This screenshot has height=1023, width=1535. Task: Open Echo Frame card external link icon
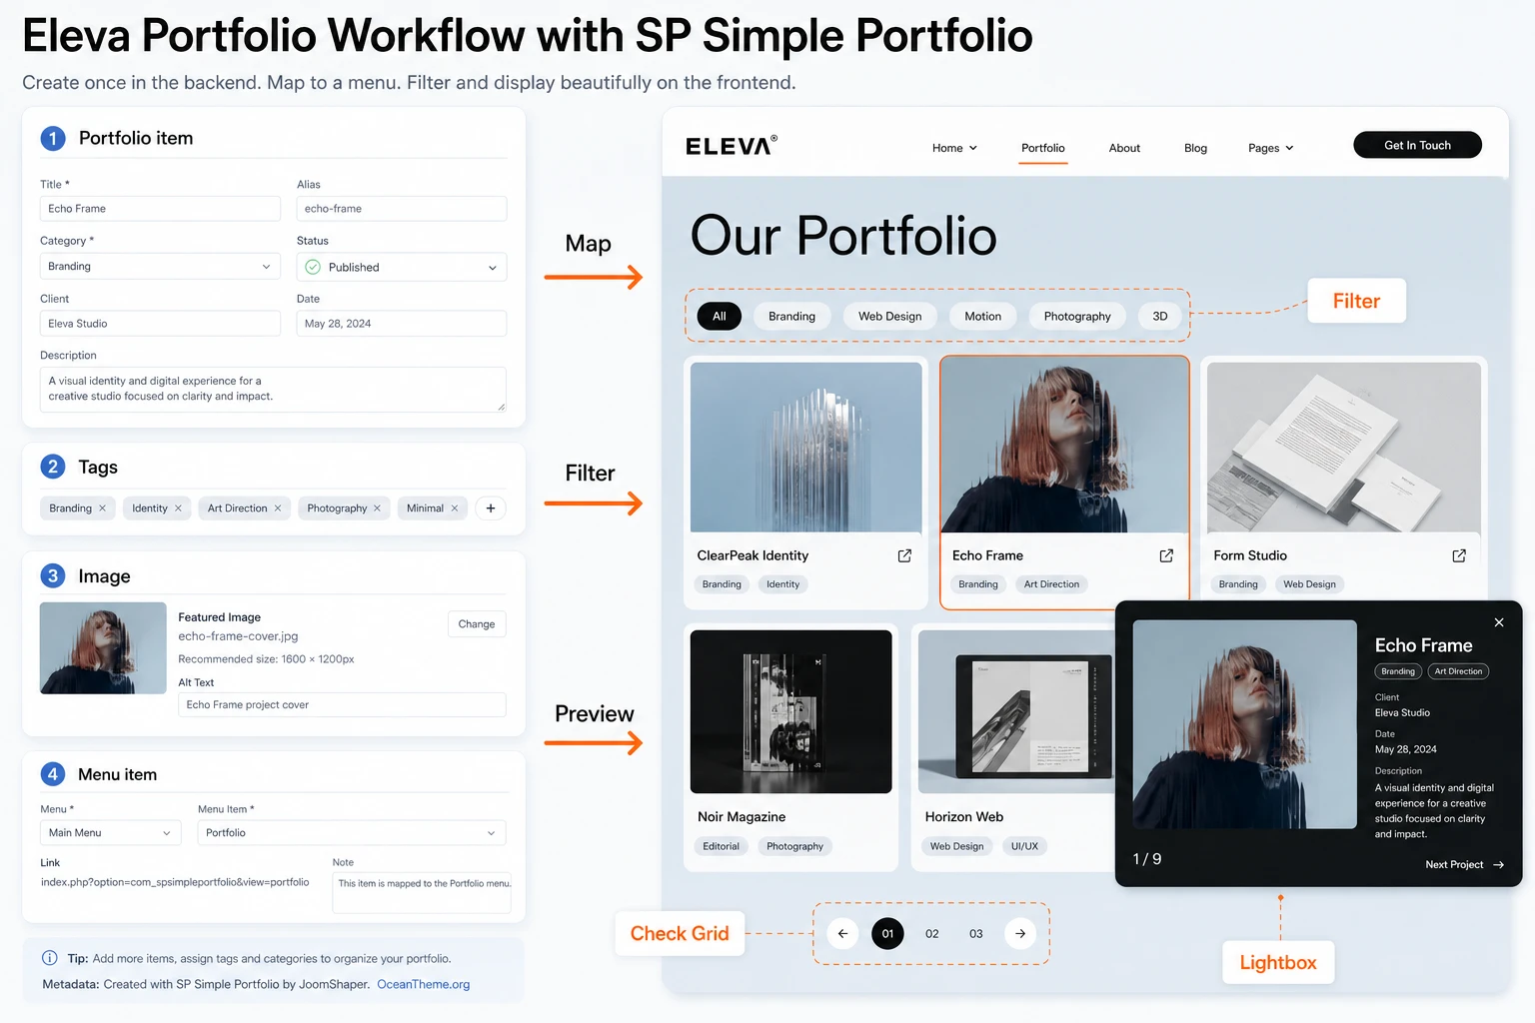coord(1166,555)
